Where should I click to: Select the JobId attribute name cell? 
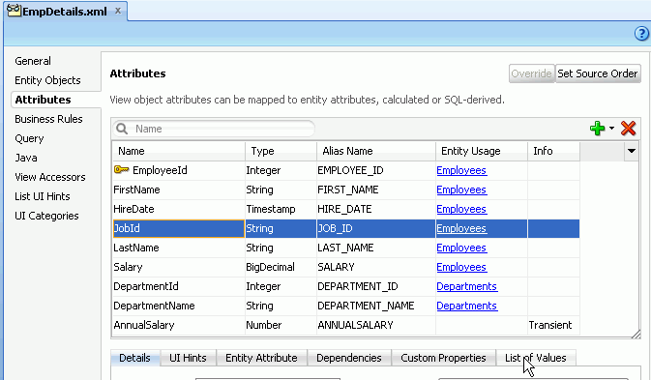(179, 228)
